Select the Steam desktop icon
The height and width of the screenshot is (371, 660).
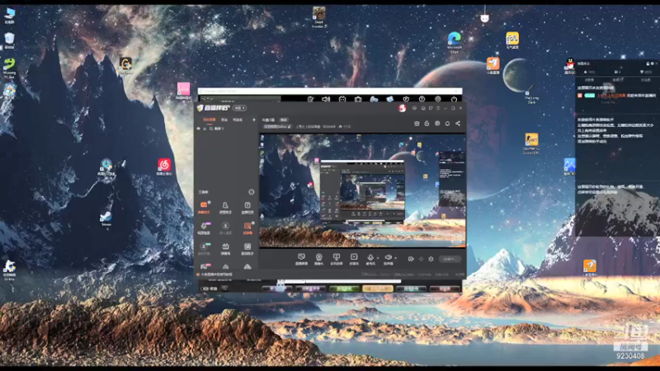point(106,217)
